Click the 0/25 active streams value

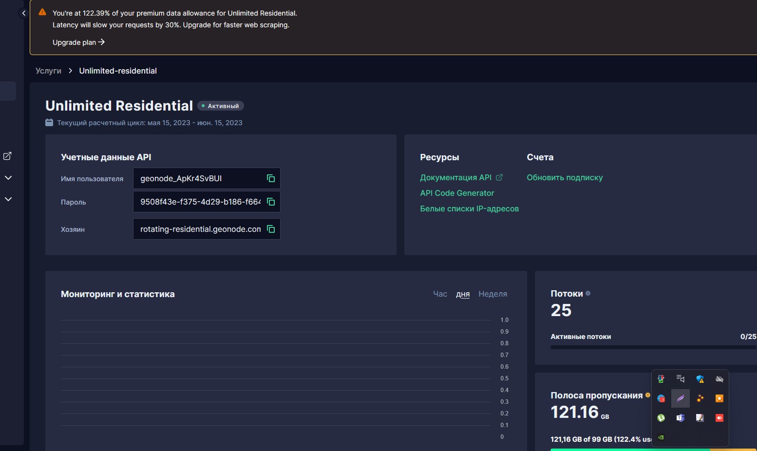(748, 337)
